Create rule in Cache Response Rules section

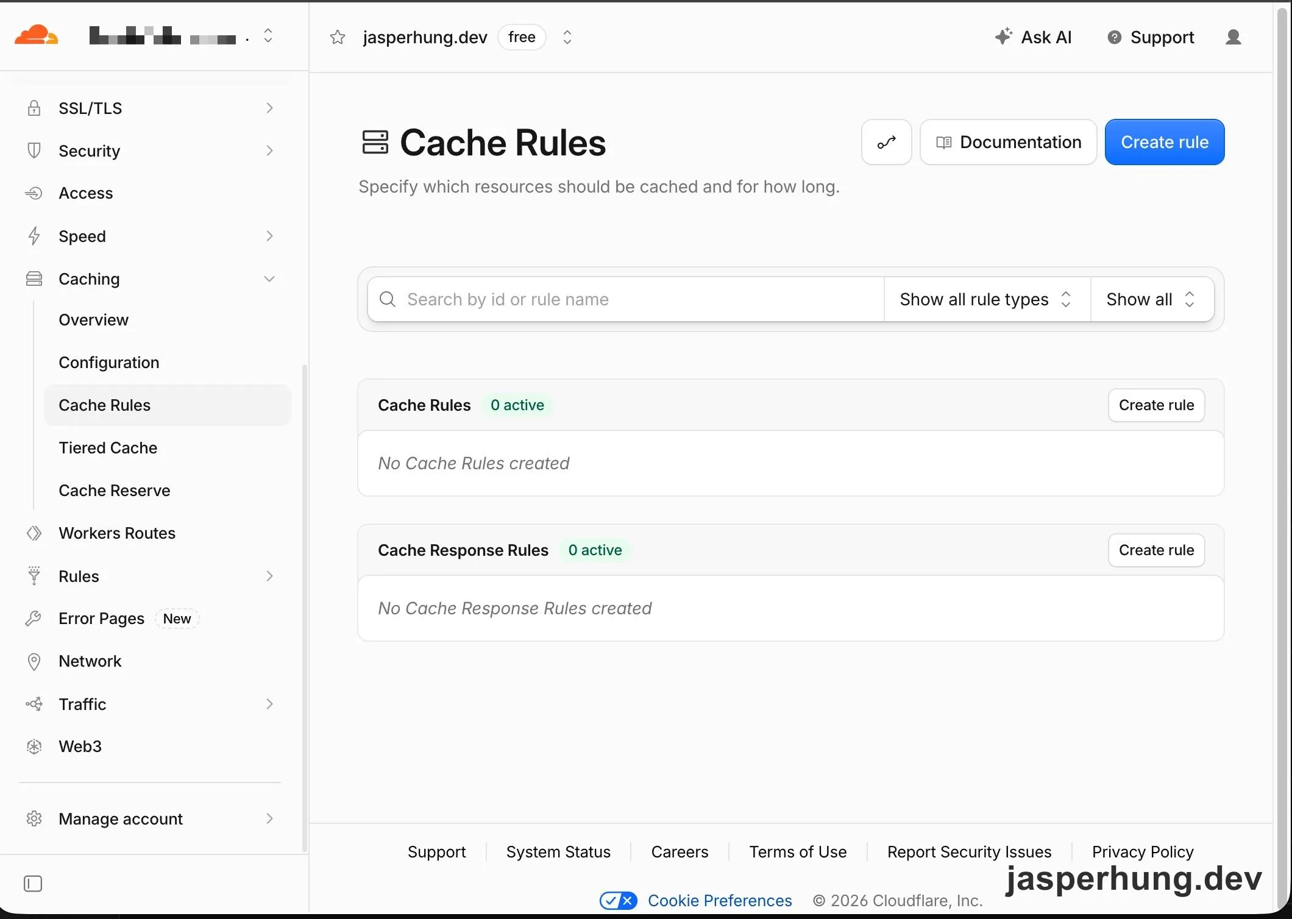pos(1156,550)
